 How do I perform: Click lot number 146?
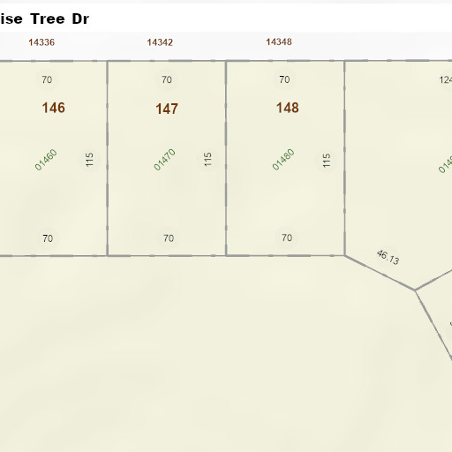[53, 108]
